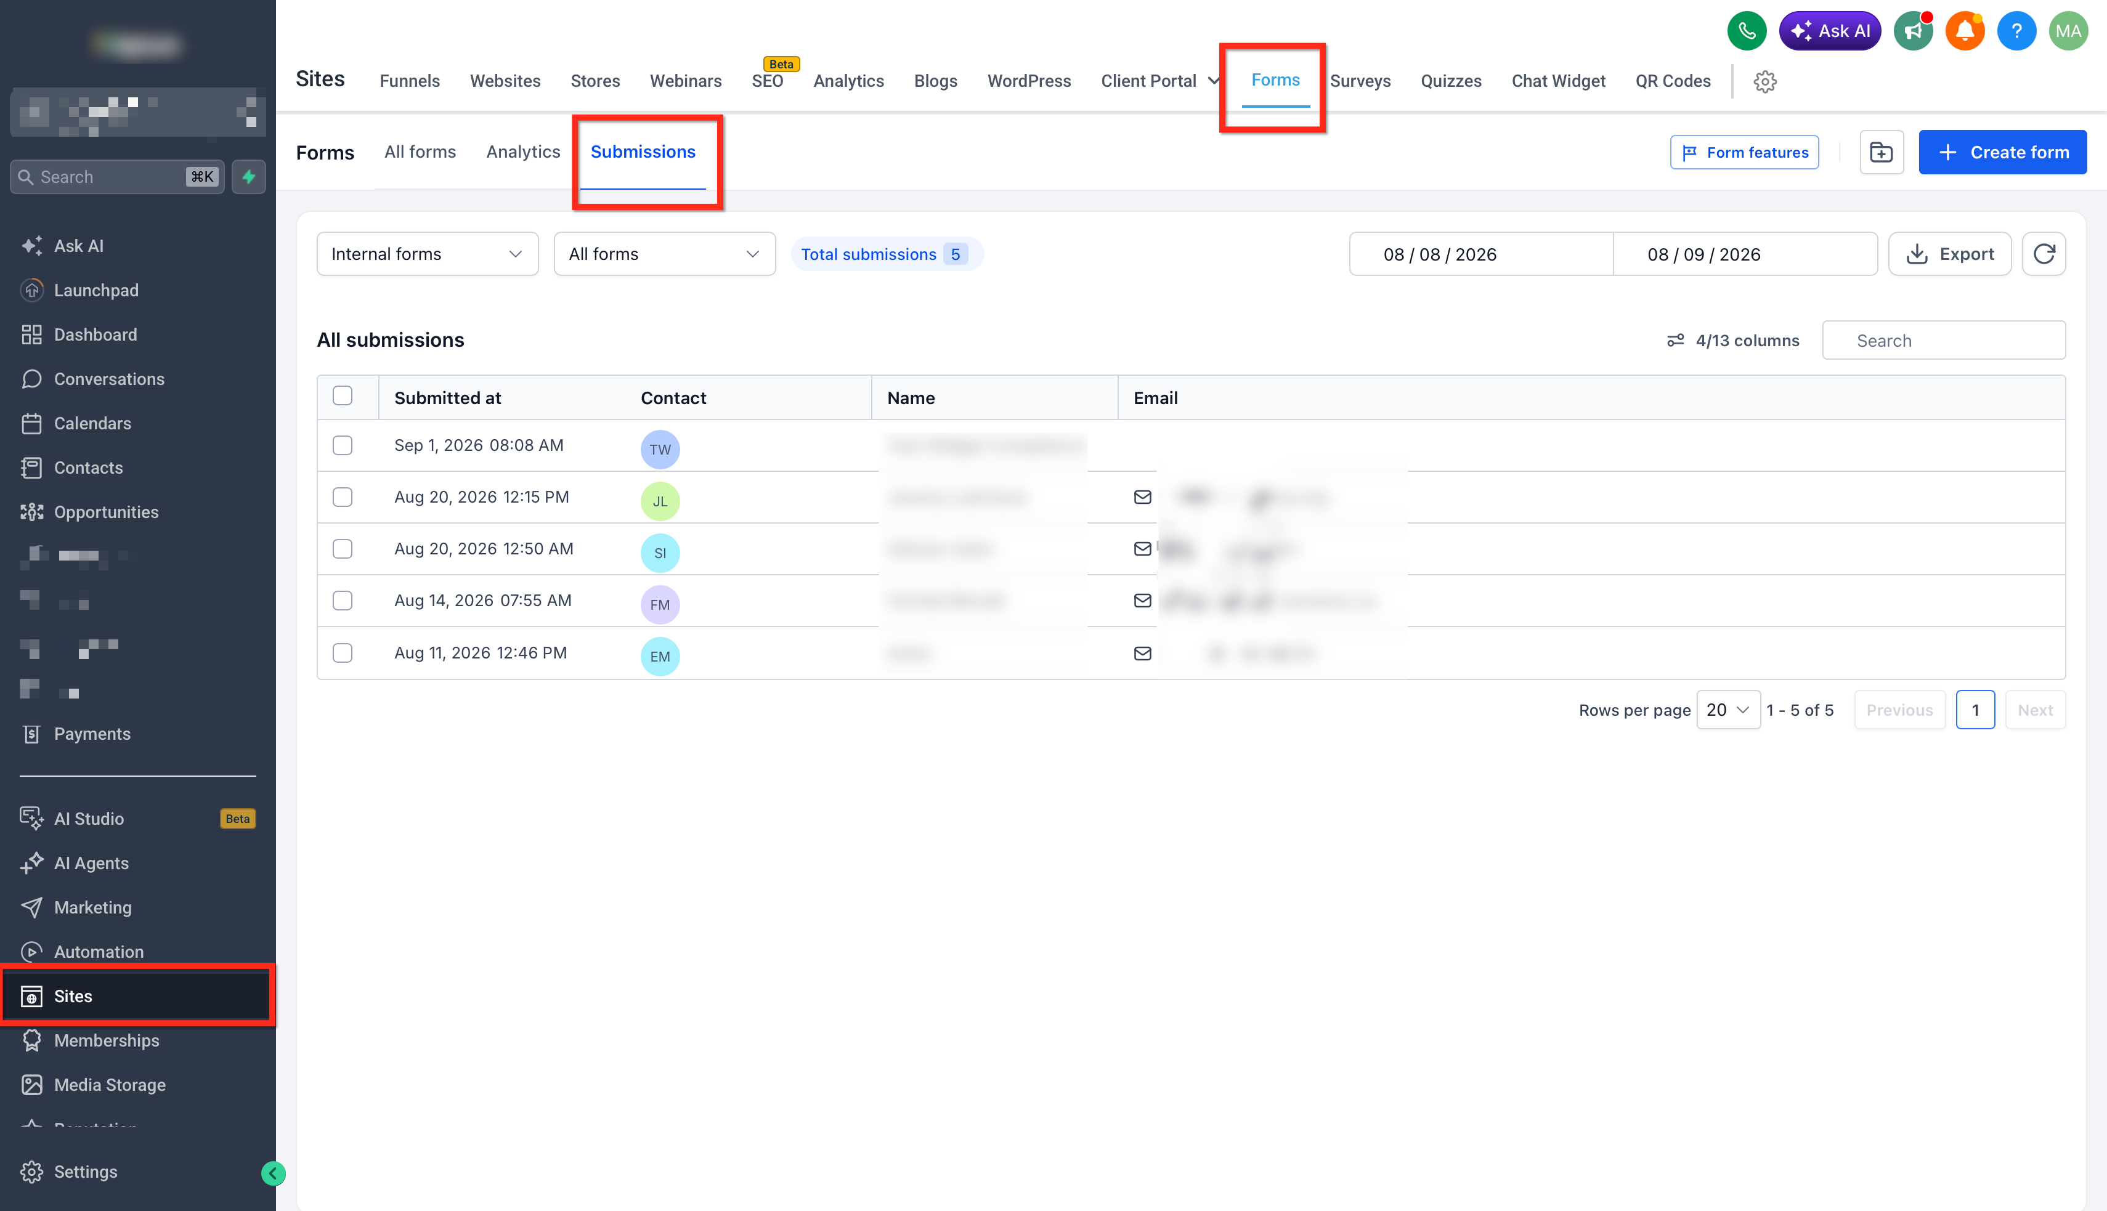Click email icon in JL row
This screenshot has width=2107, height=1211.
(1142, 496)
